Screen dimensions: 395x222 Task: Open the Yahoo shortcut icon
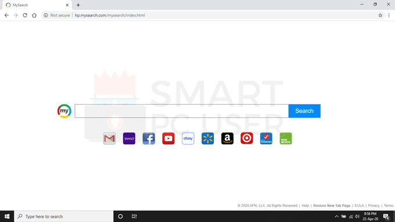[129, 138]
